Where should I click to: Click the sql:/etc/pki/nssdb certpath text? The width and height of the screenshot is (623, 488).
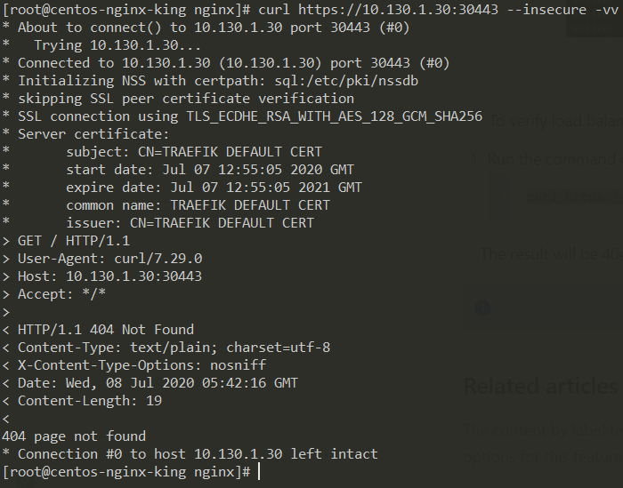pyautogui.click(x=346, y=81)
